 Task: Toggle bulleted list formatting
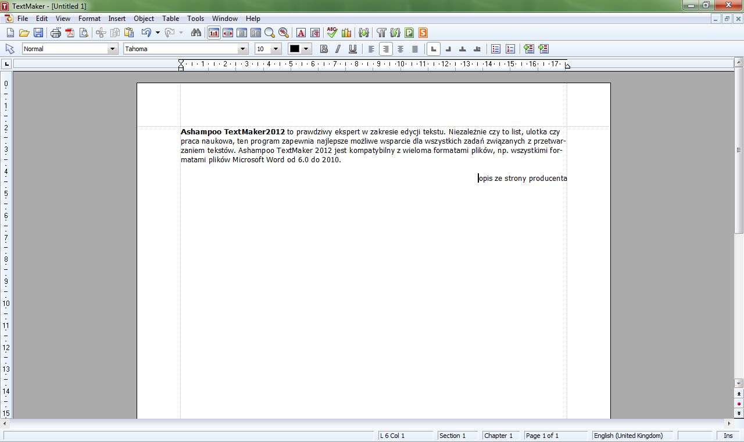click(x=496, y=49)
